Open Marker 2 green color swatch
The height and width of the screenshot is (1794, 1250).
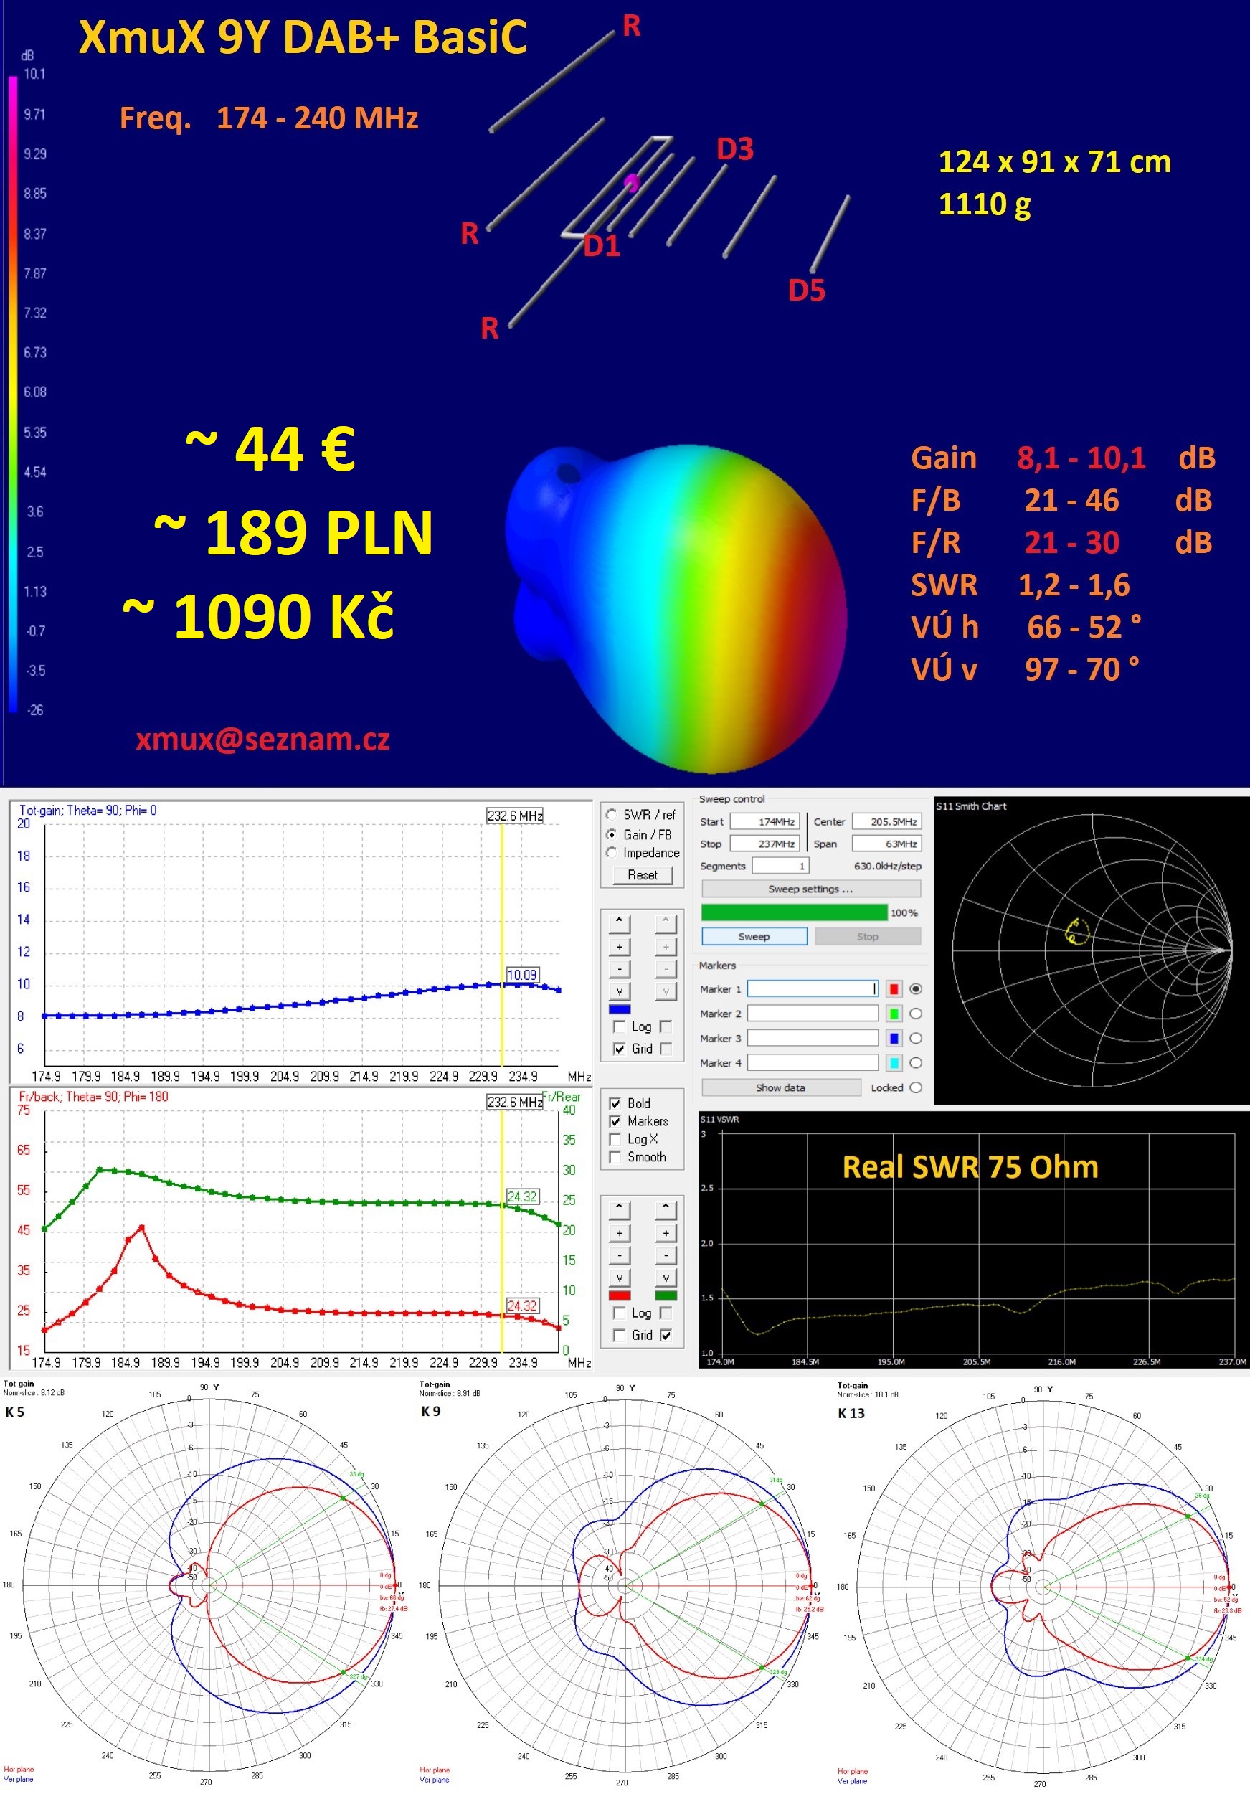(894, 1014)
